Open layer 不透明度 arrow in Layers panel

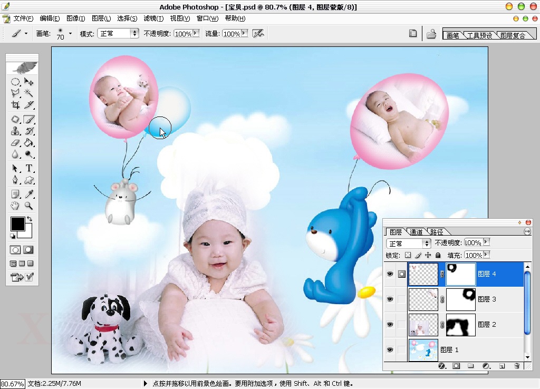[x=486, y=242]
